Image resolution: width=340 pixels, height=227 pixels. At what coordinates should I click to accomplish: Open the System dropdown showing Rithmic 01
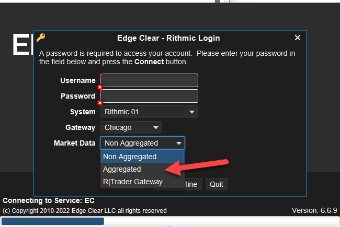coord(149,112)
